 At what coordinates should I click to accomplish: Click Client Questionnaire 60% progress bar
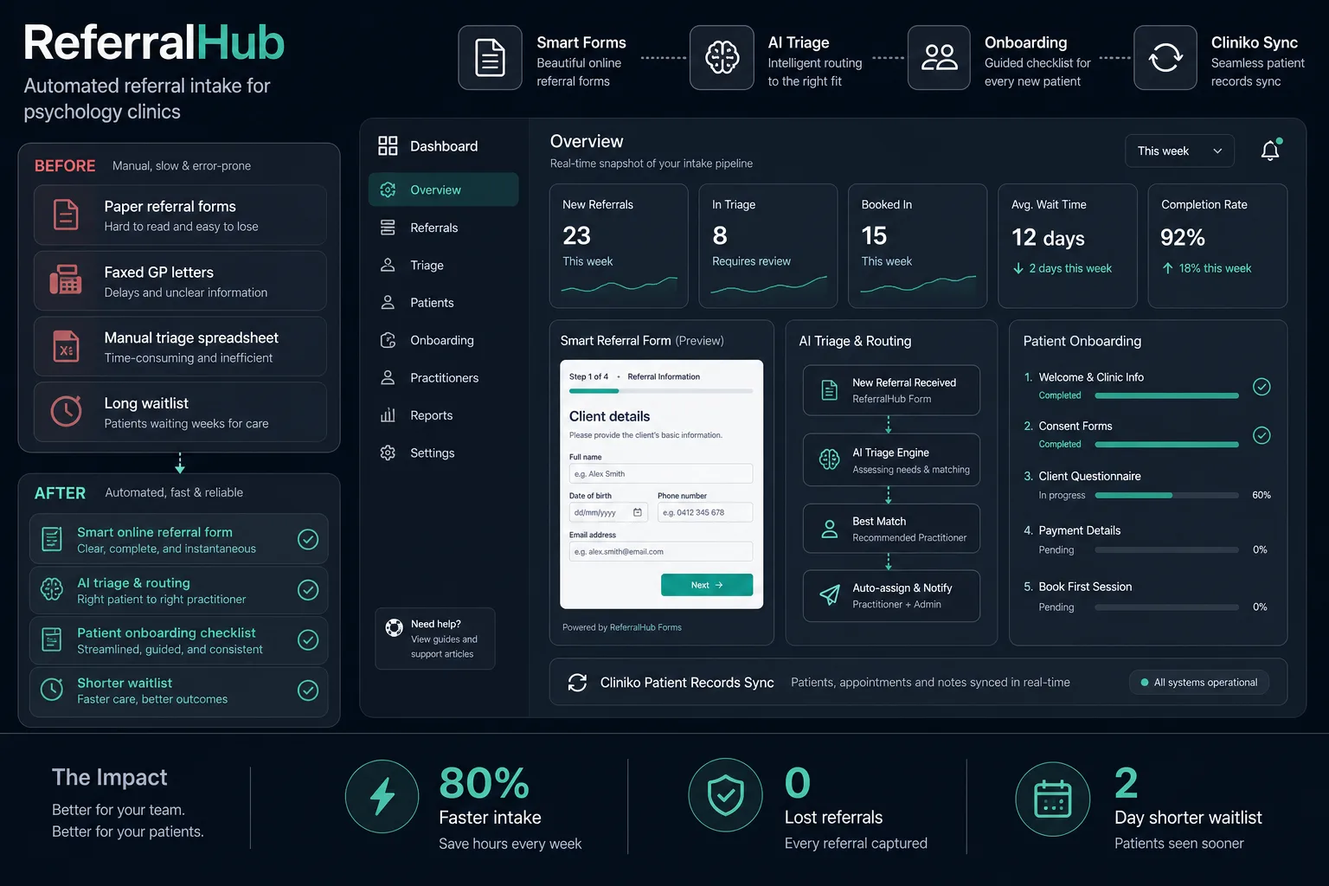pos(1166,496)
